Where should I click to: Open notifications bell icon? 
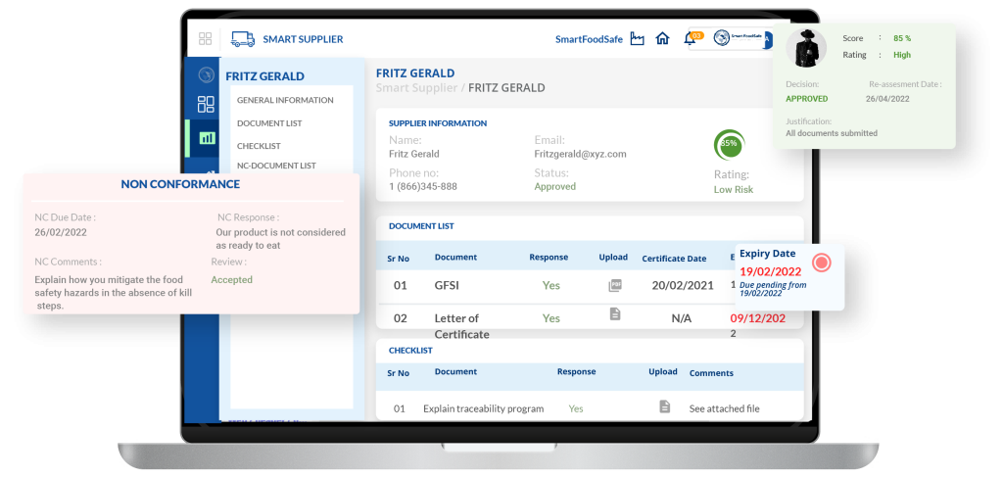[x=691, y=40]
